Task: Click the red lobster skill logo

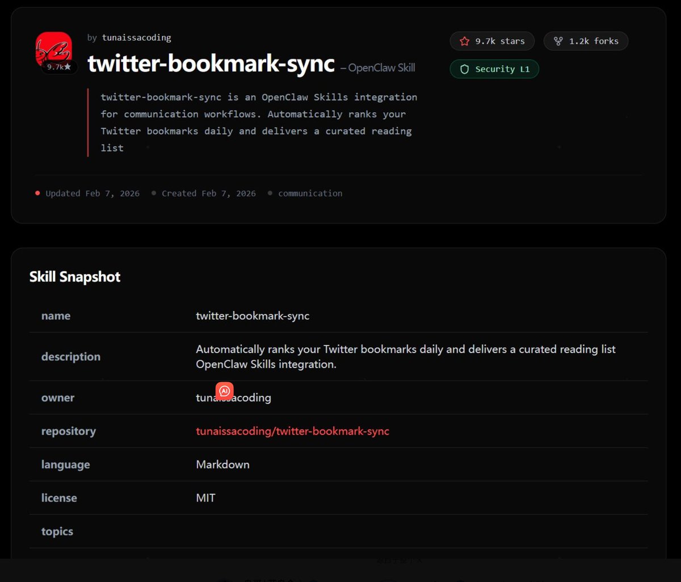Action: [54, 50]
